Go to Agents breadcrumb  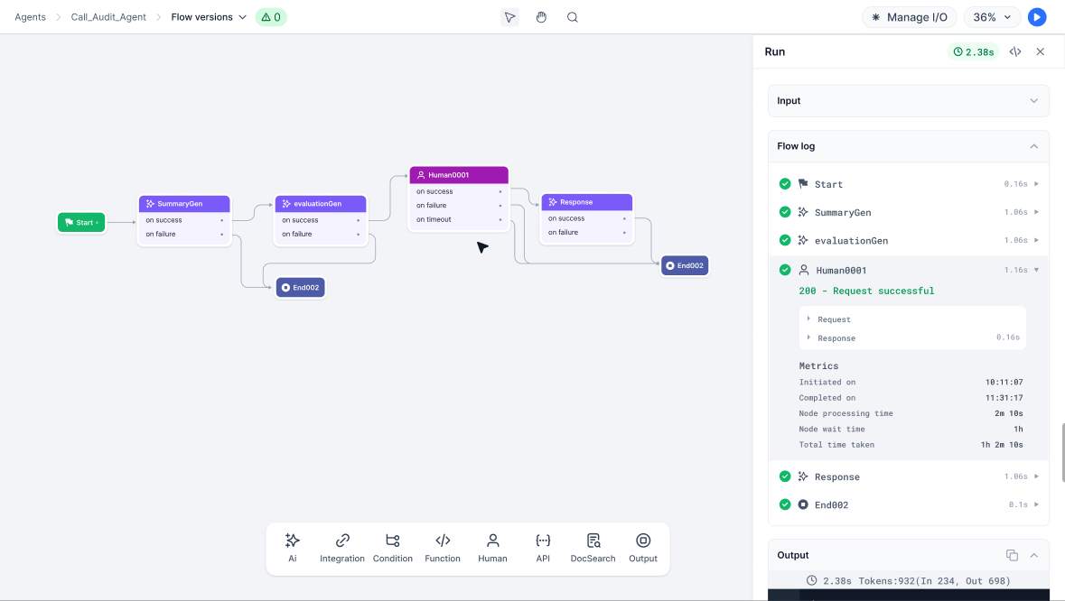point(30,17)
